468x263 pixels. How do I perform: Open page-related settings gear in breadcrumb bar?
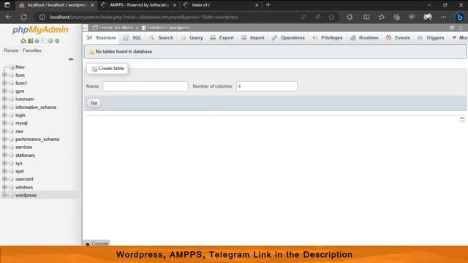(452, 28)
